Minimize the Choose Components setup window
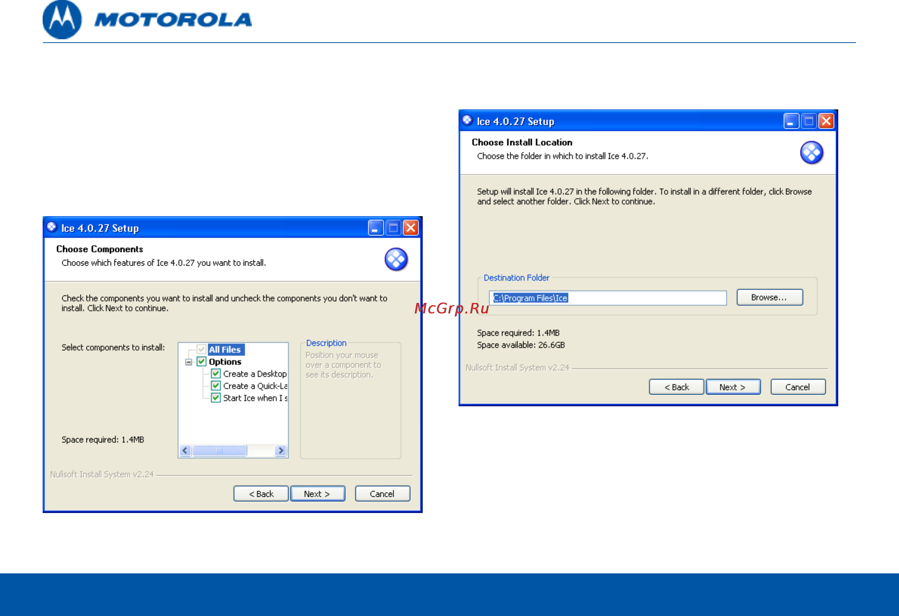Image resolution: width=899 pixels, height=616 pixels. pos(376,228)
